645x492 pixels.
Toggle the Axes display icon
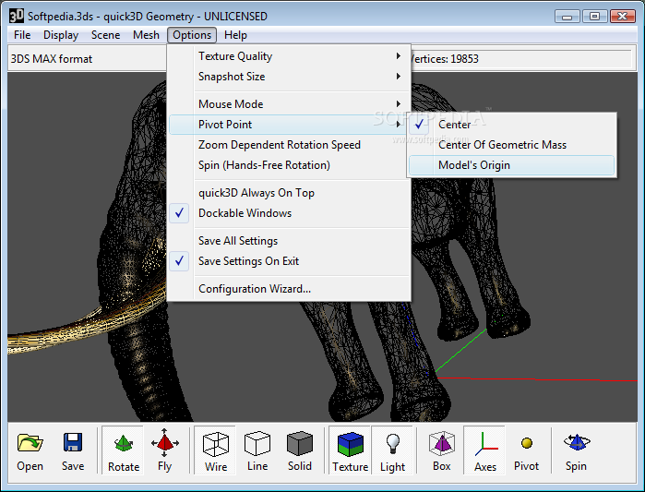[485, 444]
